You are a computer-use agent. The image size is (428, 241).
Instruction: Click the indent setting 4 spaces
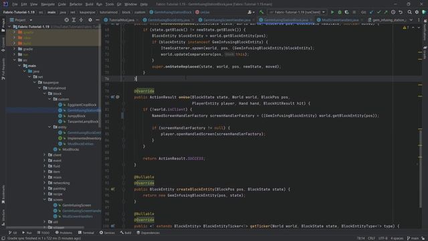click(397, 238)
